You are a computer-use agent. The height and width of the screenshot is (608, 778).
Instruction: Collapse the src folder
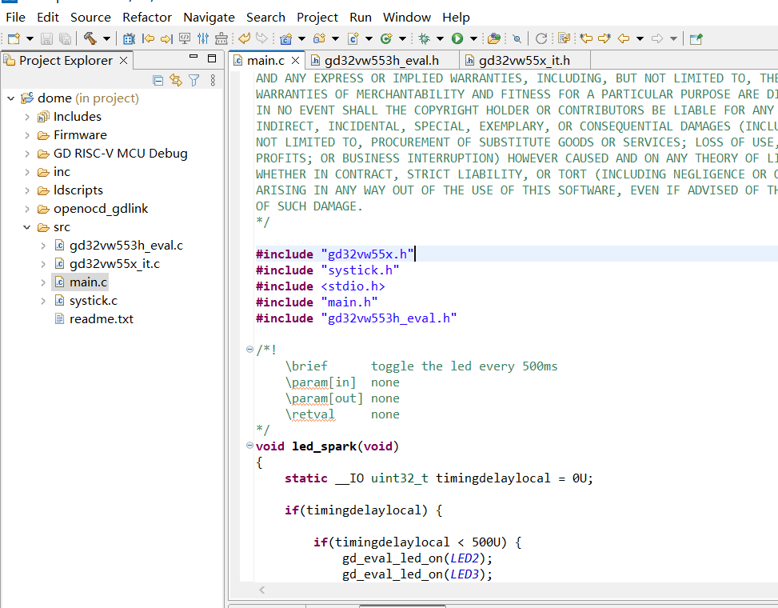coord(27,227)
